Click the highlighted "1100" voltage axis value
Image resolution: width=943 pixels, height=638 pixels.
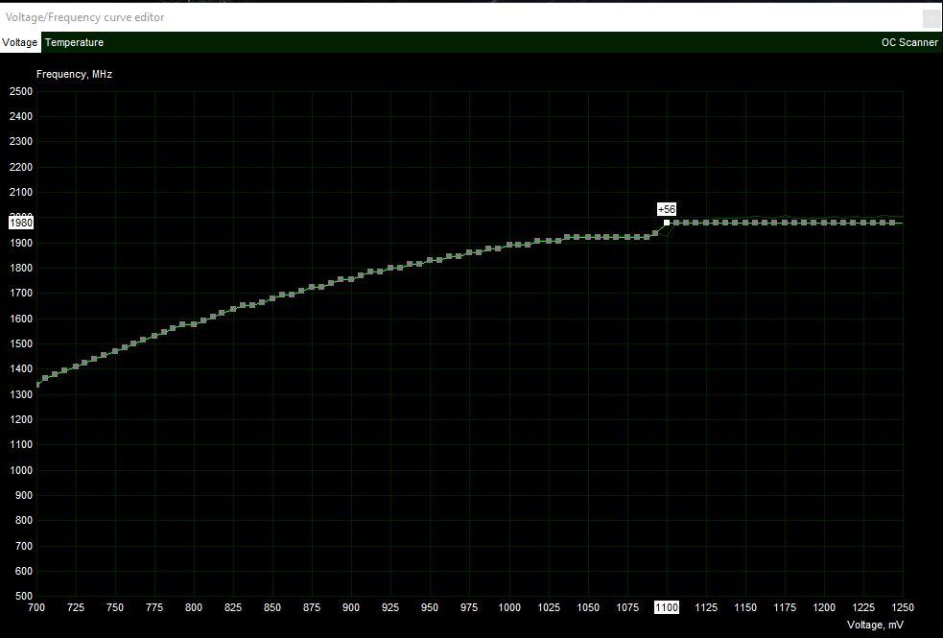tap(667, 607)
